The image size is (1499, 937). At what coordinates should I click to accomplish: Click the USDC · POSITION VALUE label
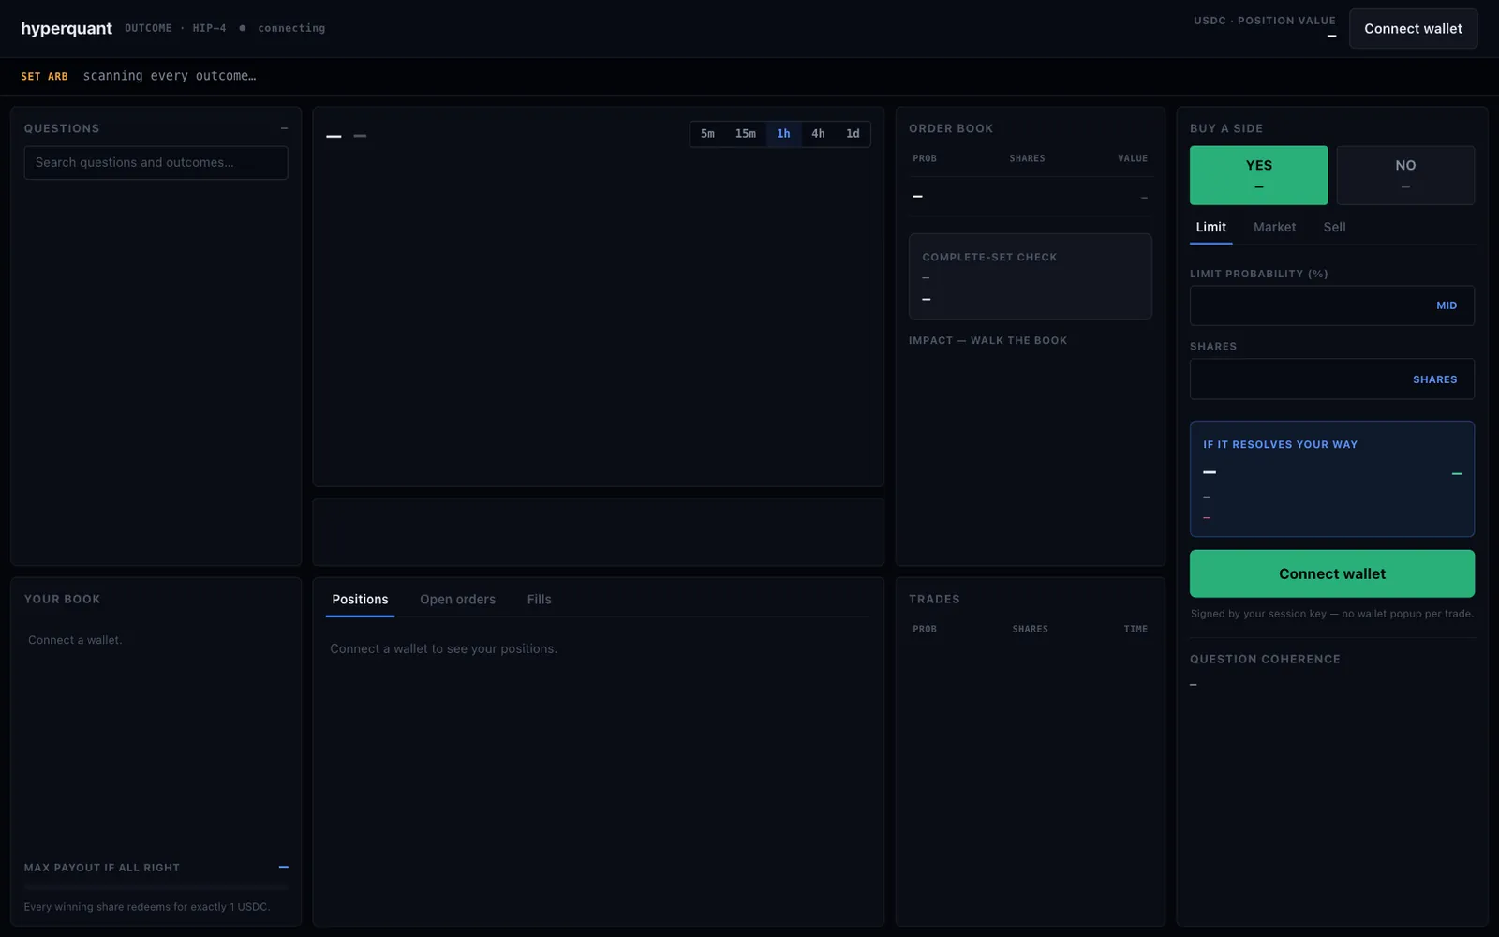[x=1264, y=21]
